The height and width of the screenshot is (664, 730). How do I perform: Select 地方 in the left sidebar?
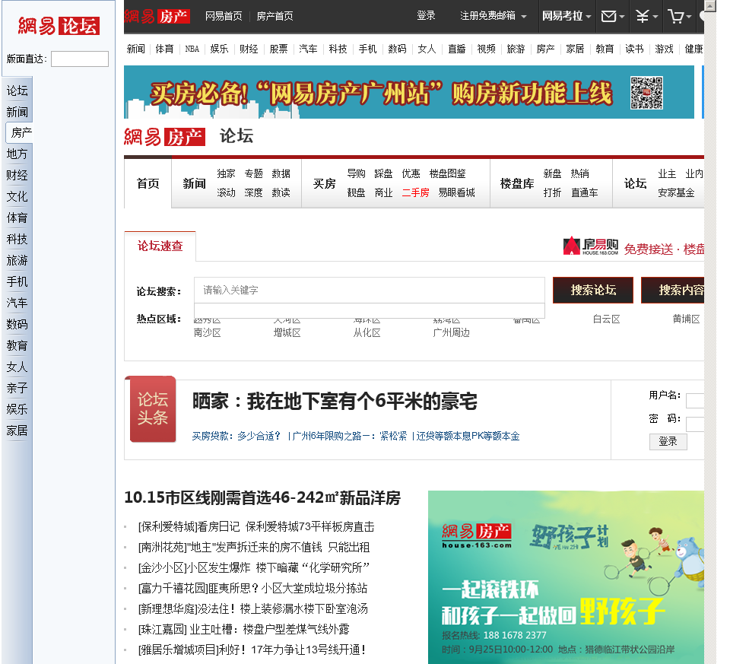(x=17, y=154)
